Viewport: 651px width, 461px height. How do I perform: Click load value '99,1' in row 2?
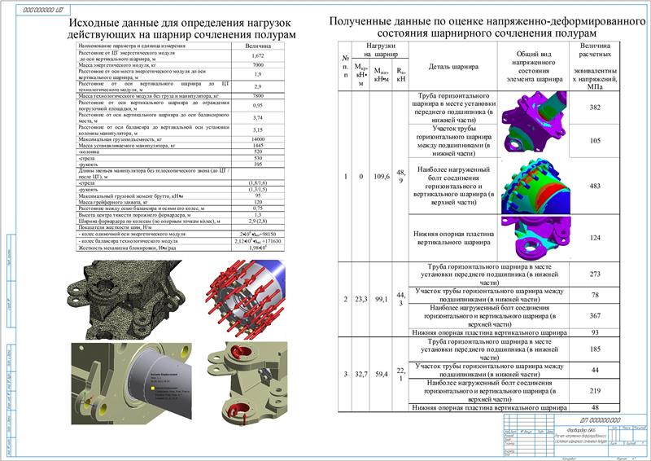(x=381, y=299)
